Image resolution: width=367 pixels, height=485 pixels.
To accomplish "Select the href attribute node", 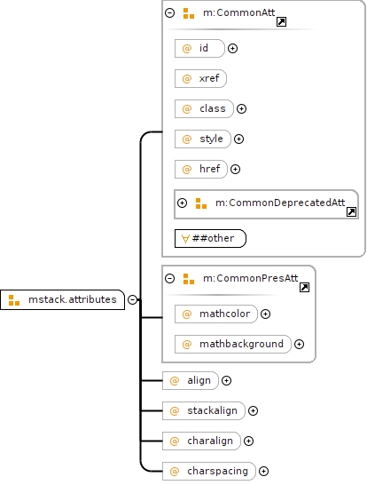I will click(201, 169).
